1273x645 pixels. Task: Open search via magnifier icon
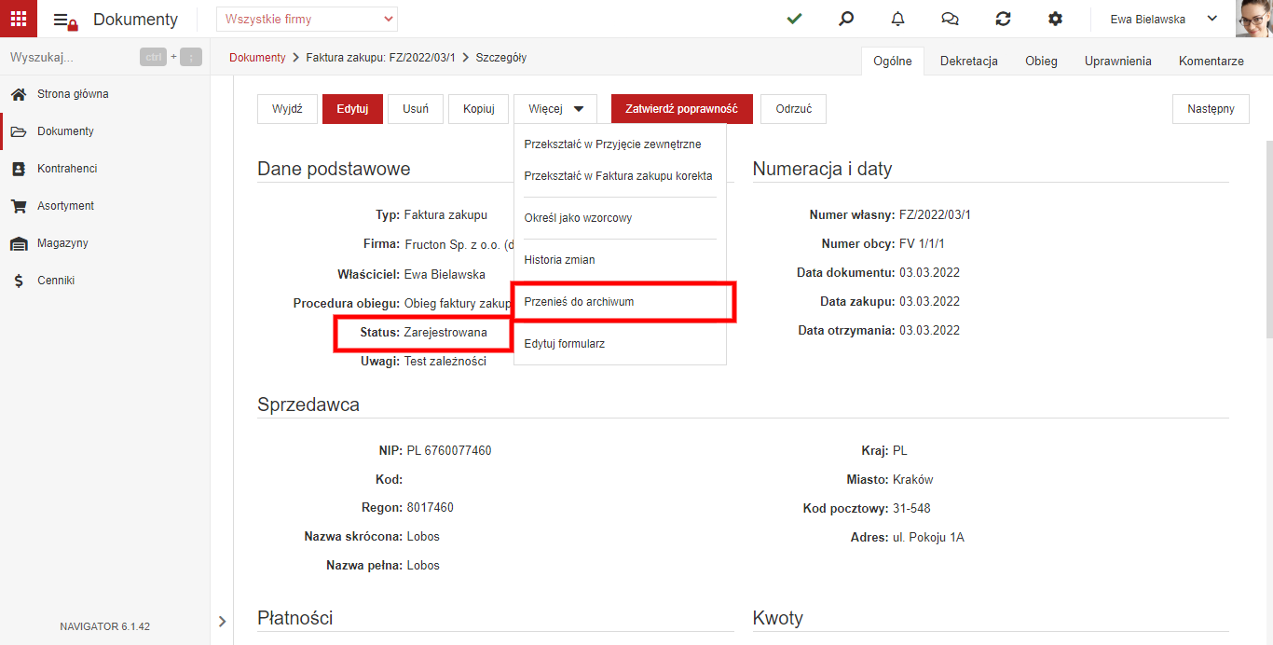click(846, 19)
